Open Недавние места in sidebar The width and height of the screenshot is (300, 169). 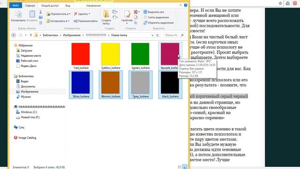point(30,56)
